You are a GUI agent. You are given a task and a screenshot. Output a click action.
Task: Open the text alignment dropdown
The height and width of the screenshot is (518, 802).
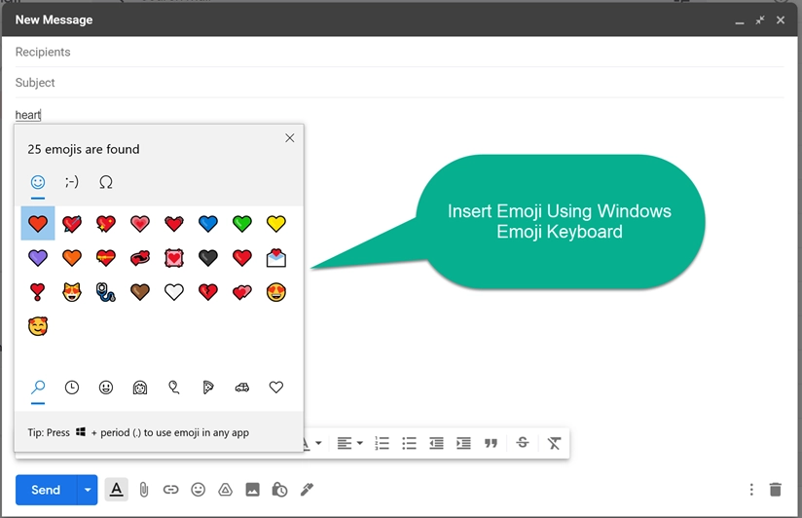point(349,443)
